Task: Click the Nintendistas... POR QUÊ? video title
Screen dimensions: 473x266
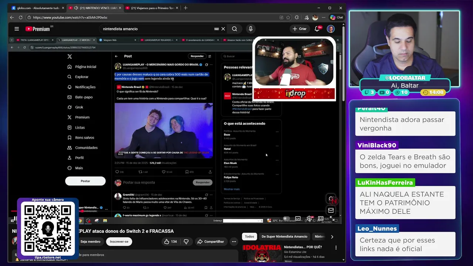Action: (x=303, y=247)
